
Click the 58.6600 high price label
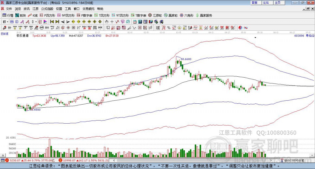pos(186,59)
